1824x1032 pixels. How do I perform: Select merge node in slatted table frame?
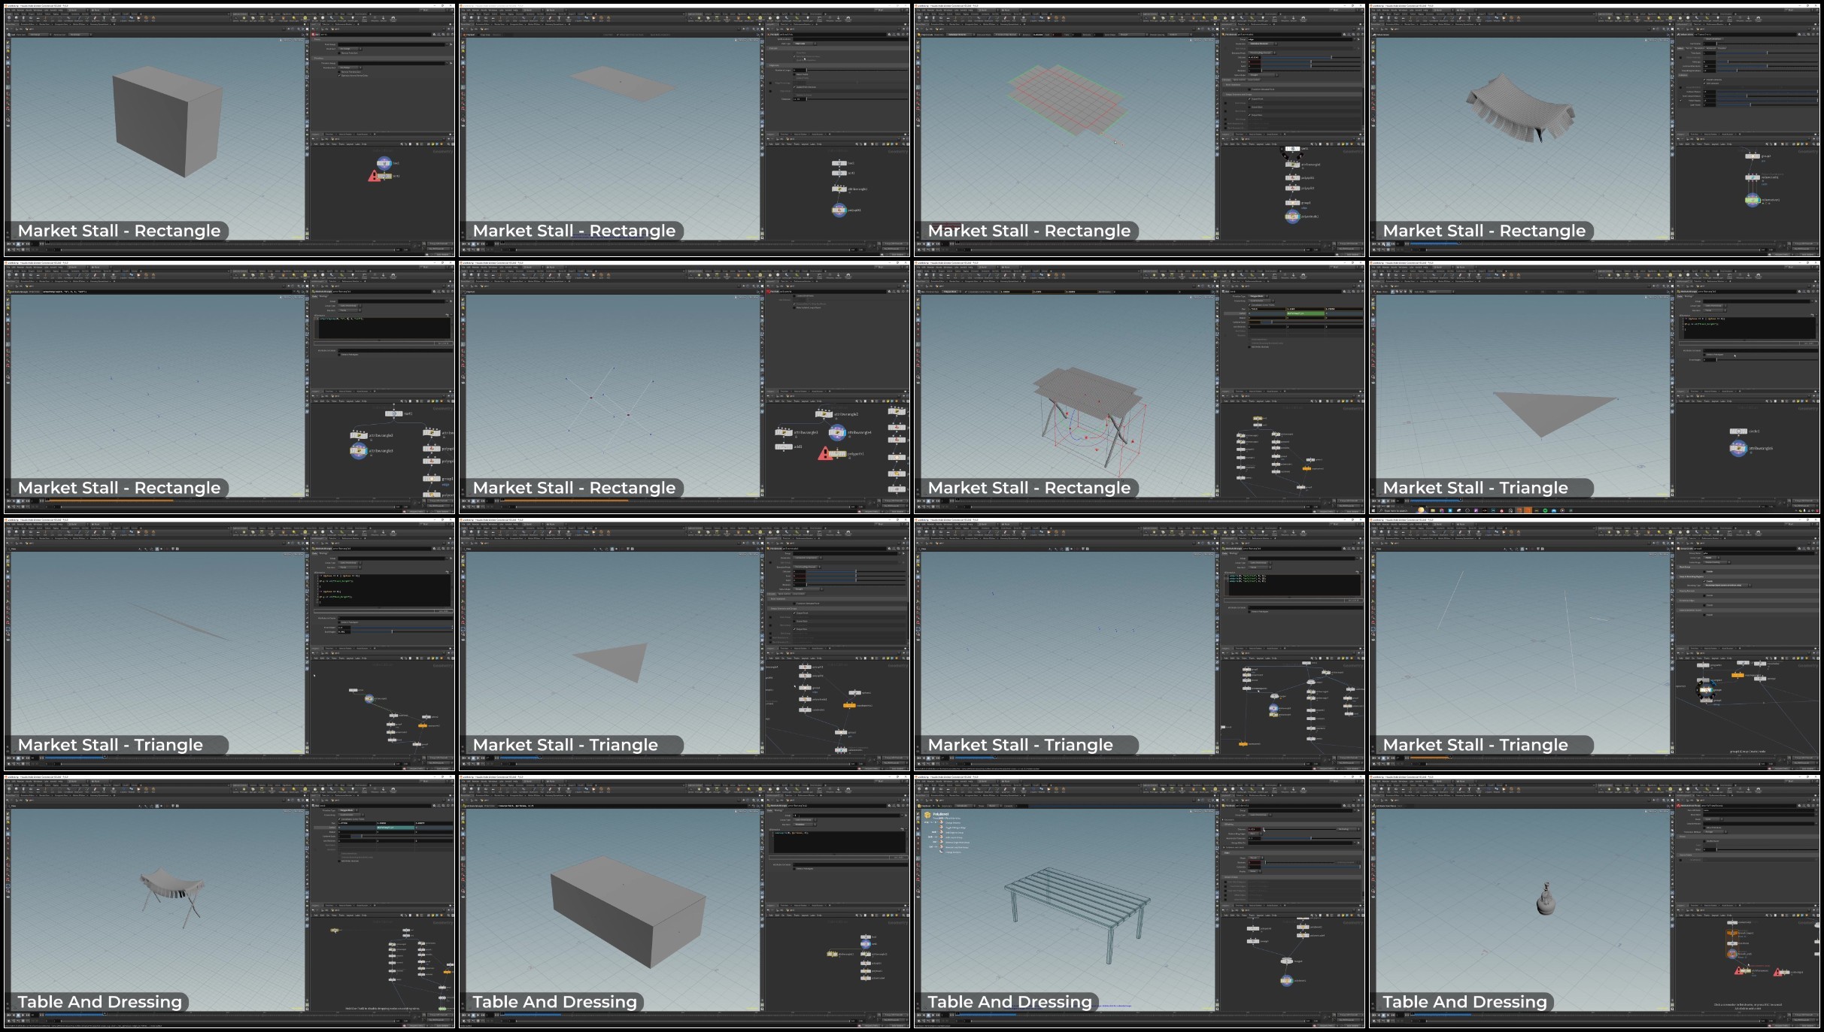[x=1287, y=961]
